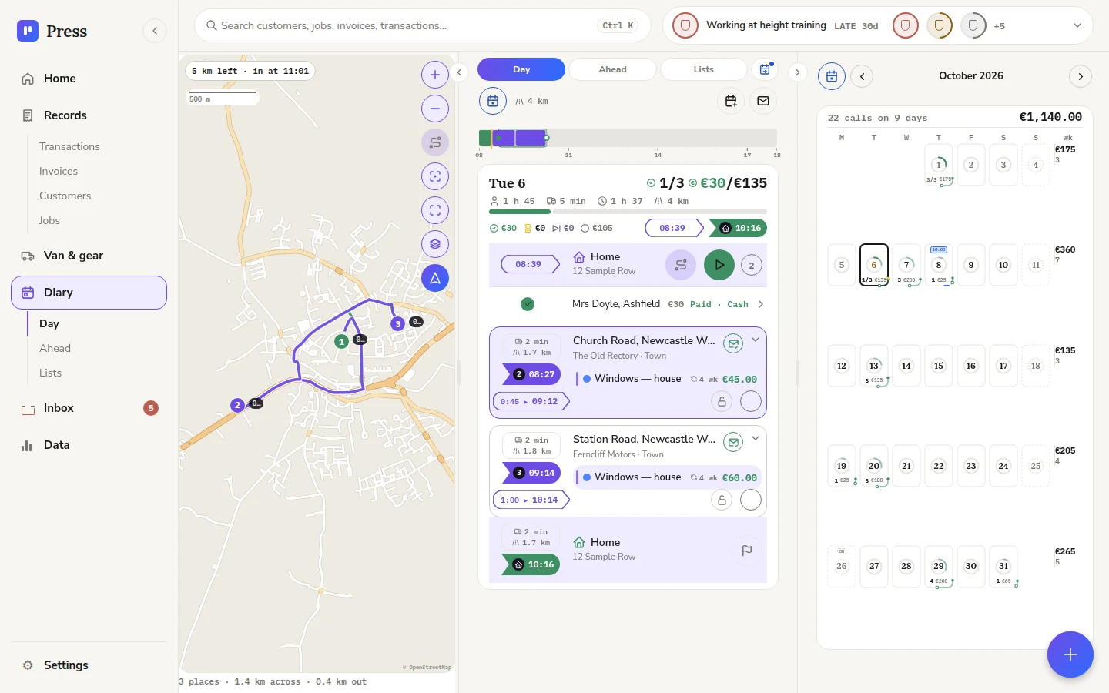This screenshot has width=1109, height=693.
Task: Click the finish flag on Home end row
Action: [x=746, y=551]
